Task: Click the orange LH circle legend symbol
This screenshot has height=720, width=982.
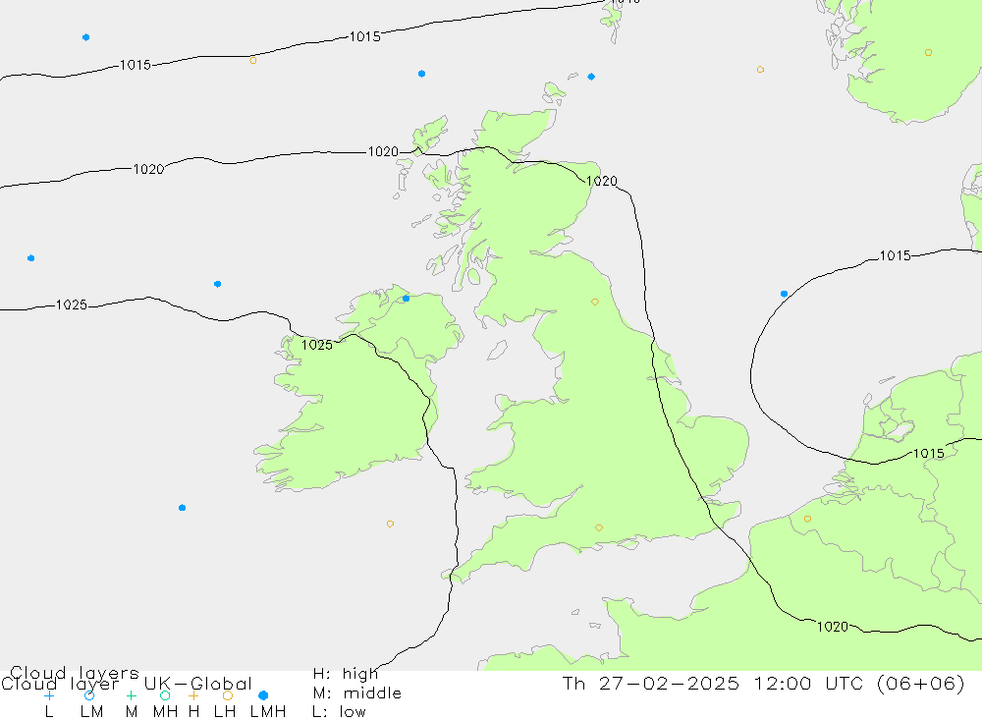Action: coord(228,695)
